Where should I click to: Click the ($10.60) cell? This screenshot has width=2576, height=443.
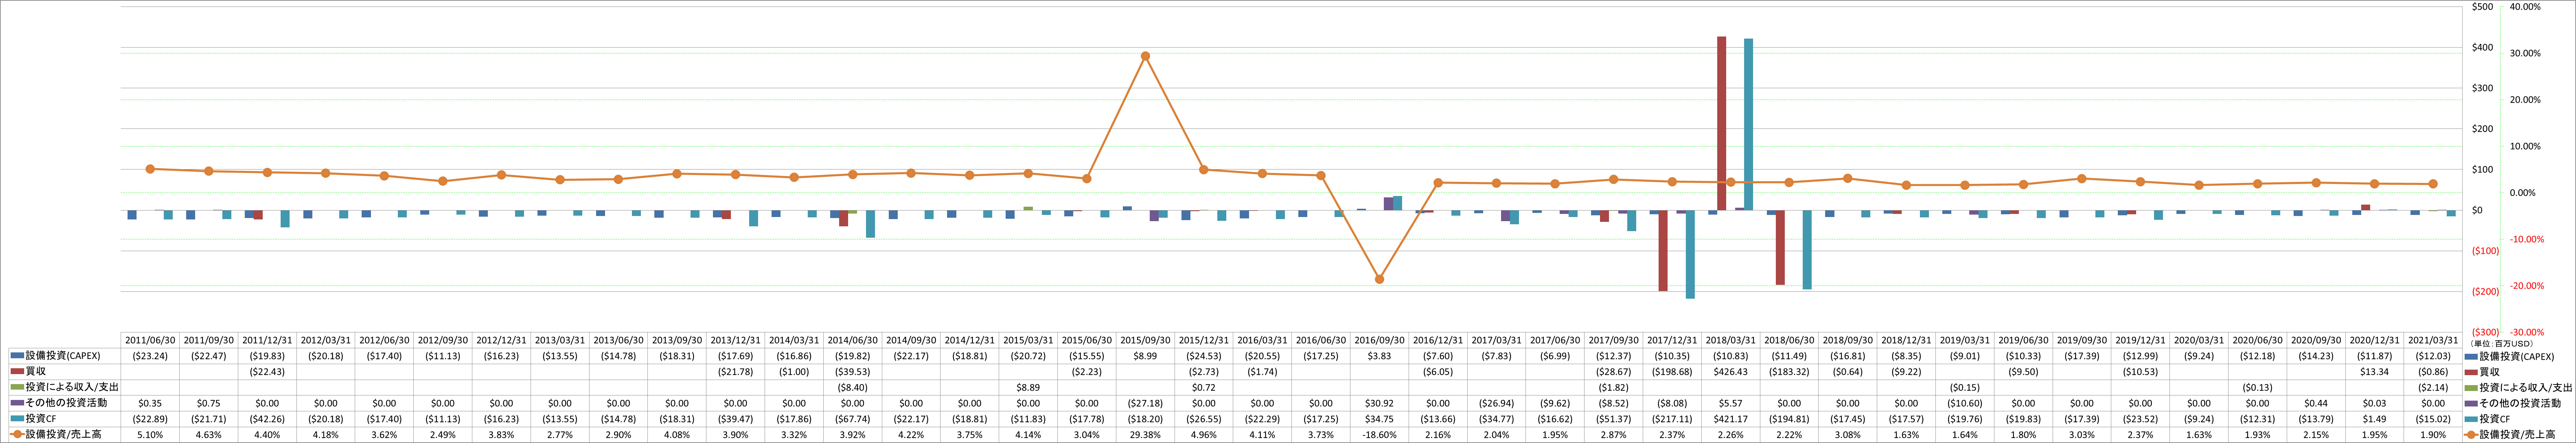click(1965, 403)
